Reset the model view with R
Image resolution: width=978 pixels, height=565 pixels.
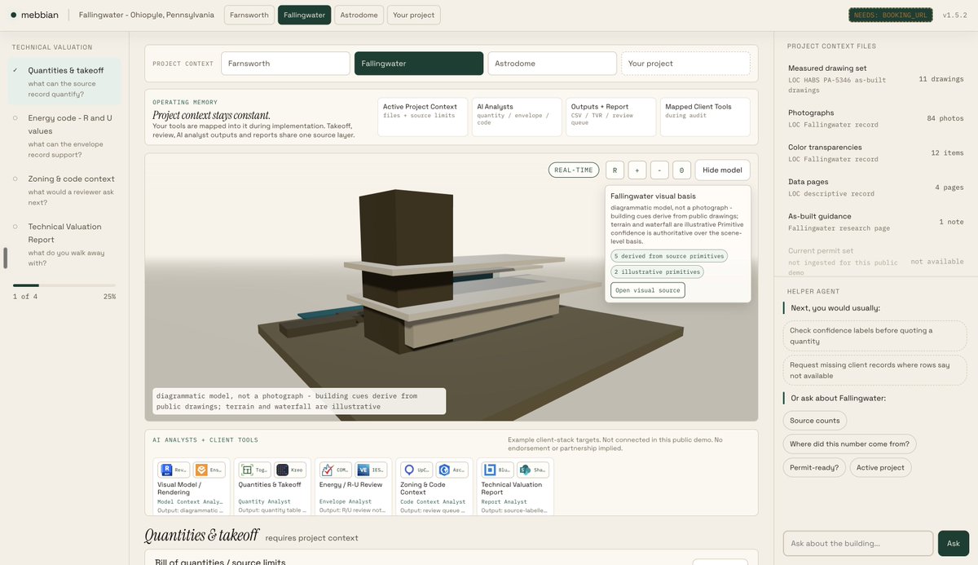pyautogui.click(x=615, y=170)
